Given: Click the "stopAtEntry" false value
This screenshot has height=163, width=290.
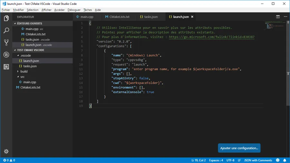Looking at the screenshot, I should point(144,78).
